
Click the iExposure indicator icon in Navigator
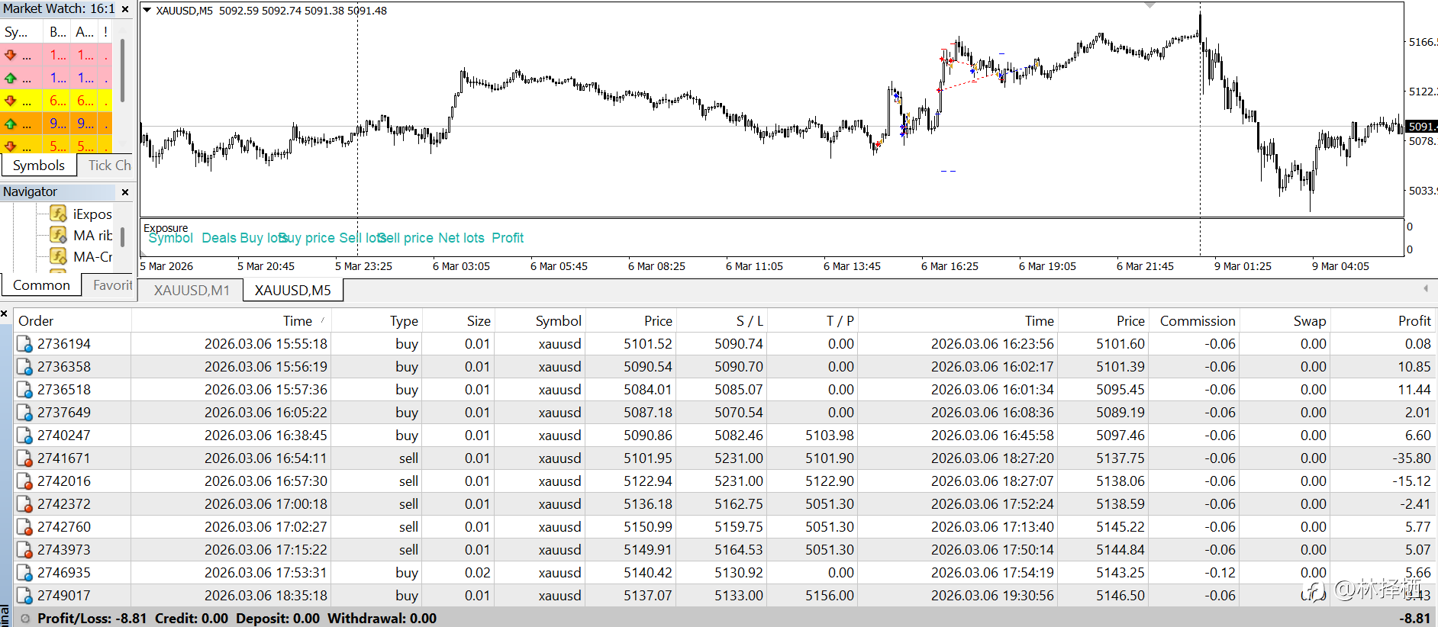tap(58, 214)
